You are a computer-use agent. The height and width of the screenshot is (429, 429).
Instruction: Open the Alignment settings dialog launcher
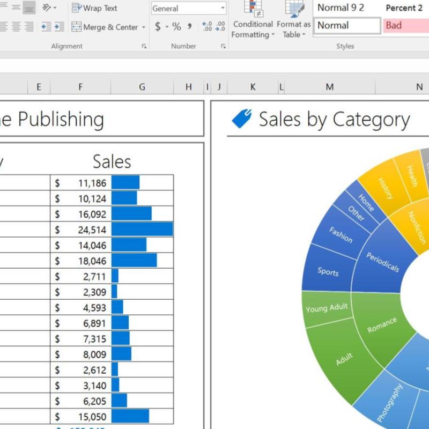(144, 47)
